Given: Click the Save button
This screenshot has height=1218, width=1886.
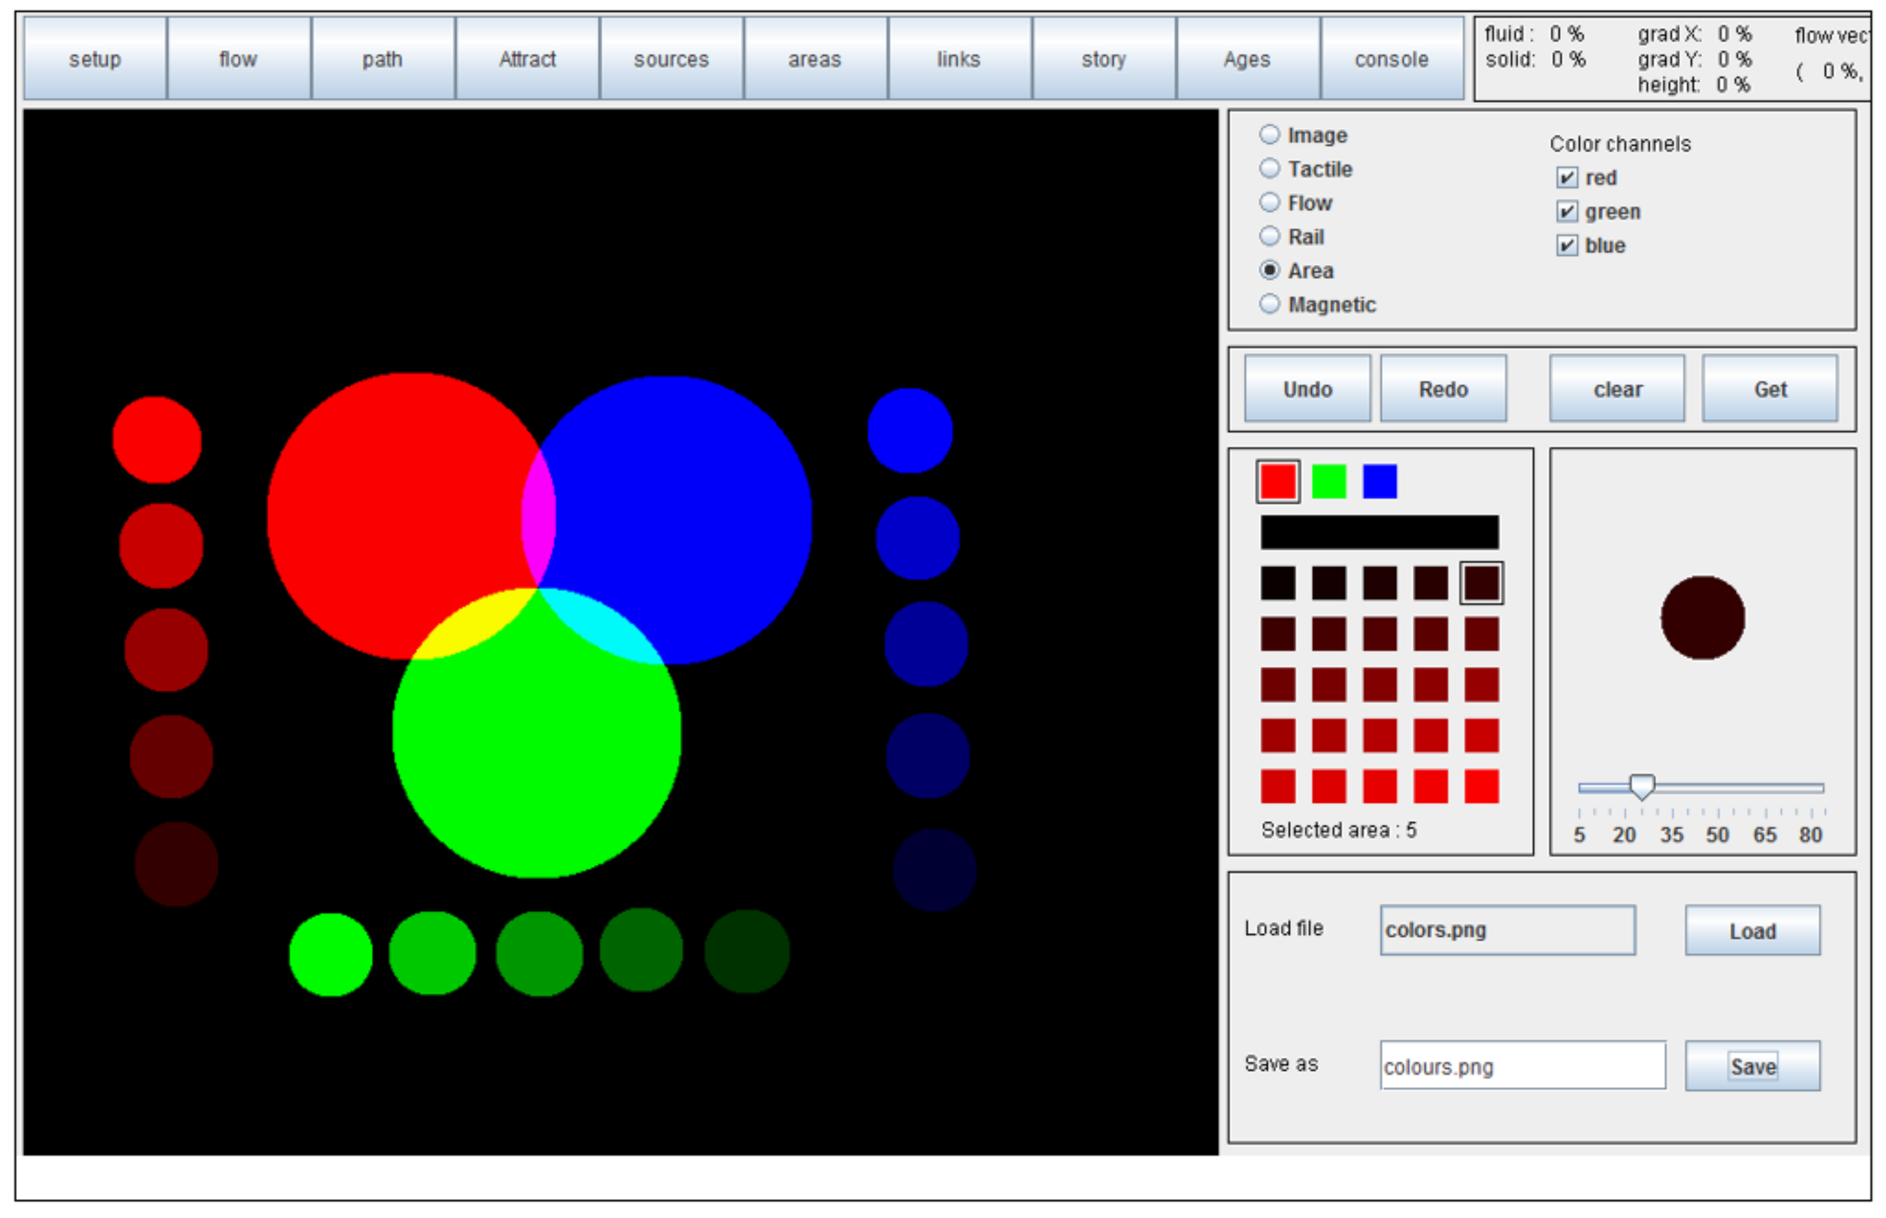Looking at the screenshot, I should pos(1751,1066).
